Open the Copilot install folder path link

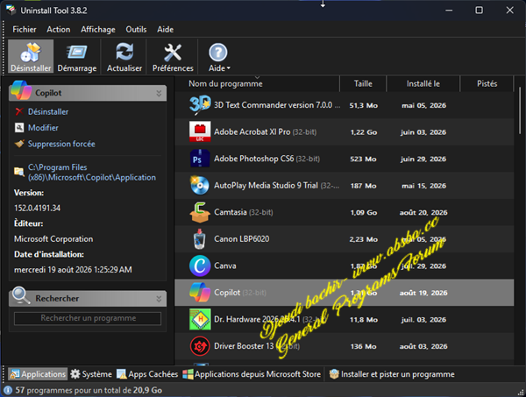pos(91,173)
